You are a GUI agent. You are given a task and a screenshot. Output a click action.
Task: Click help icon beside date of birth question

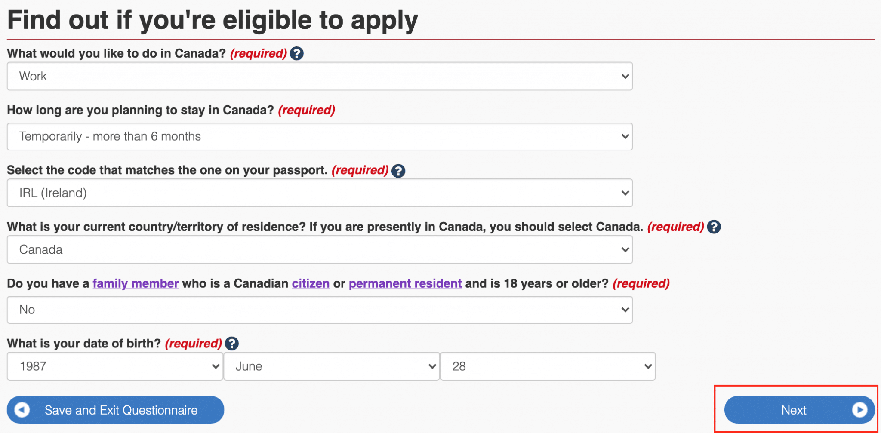(x=231, y=344)
